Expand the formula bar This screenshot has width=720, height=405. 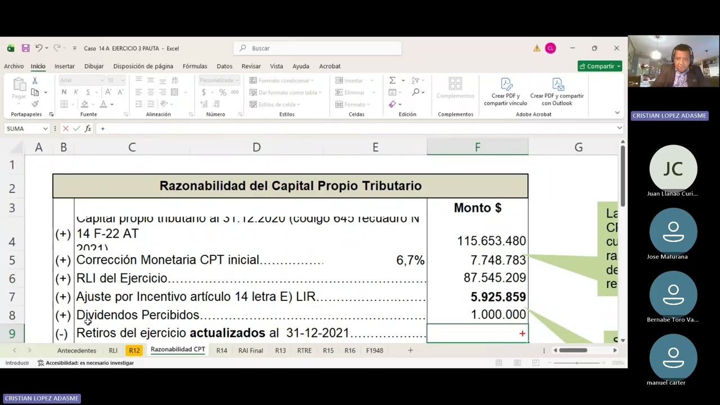point(619,128)
